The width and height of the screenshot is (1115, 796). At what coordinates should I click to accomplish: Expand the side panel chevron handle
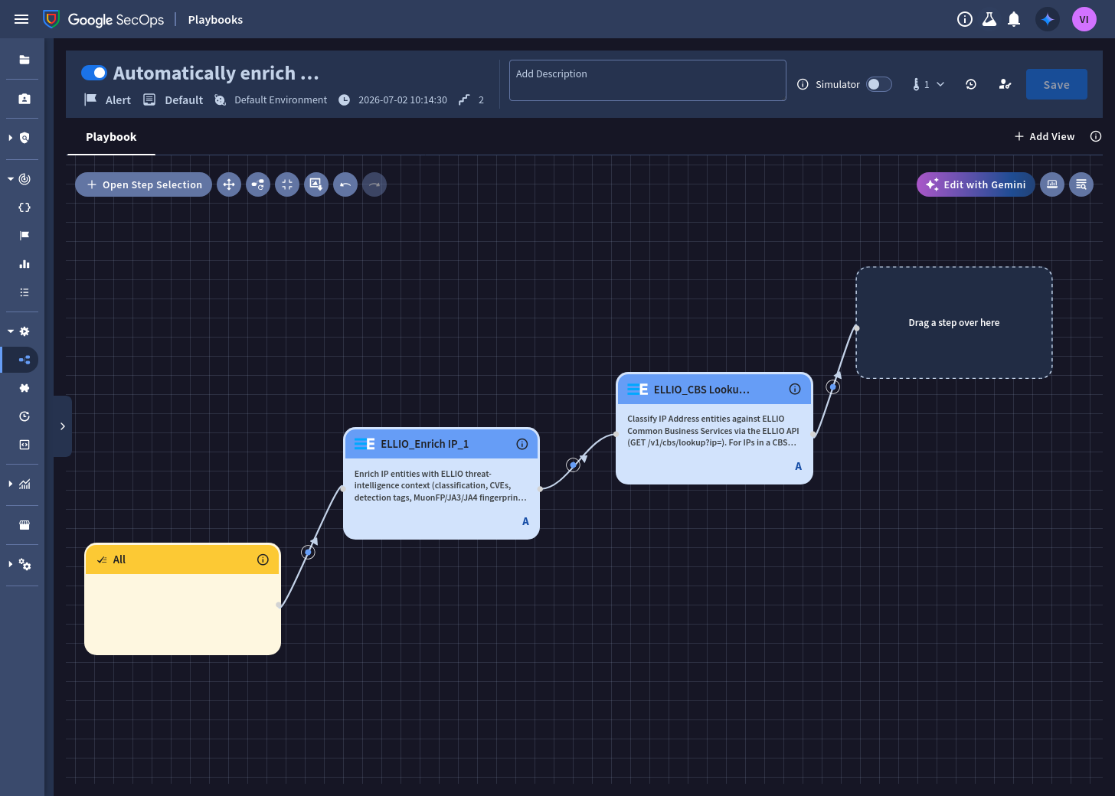pos(63,426)
